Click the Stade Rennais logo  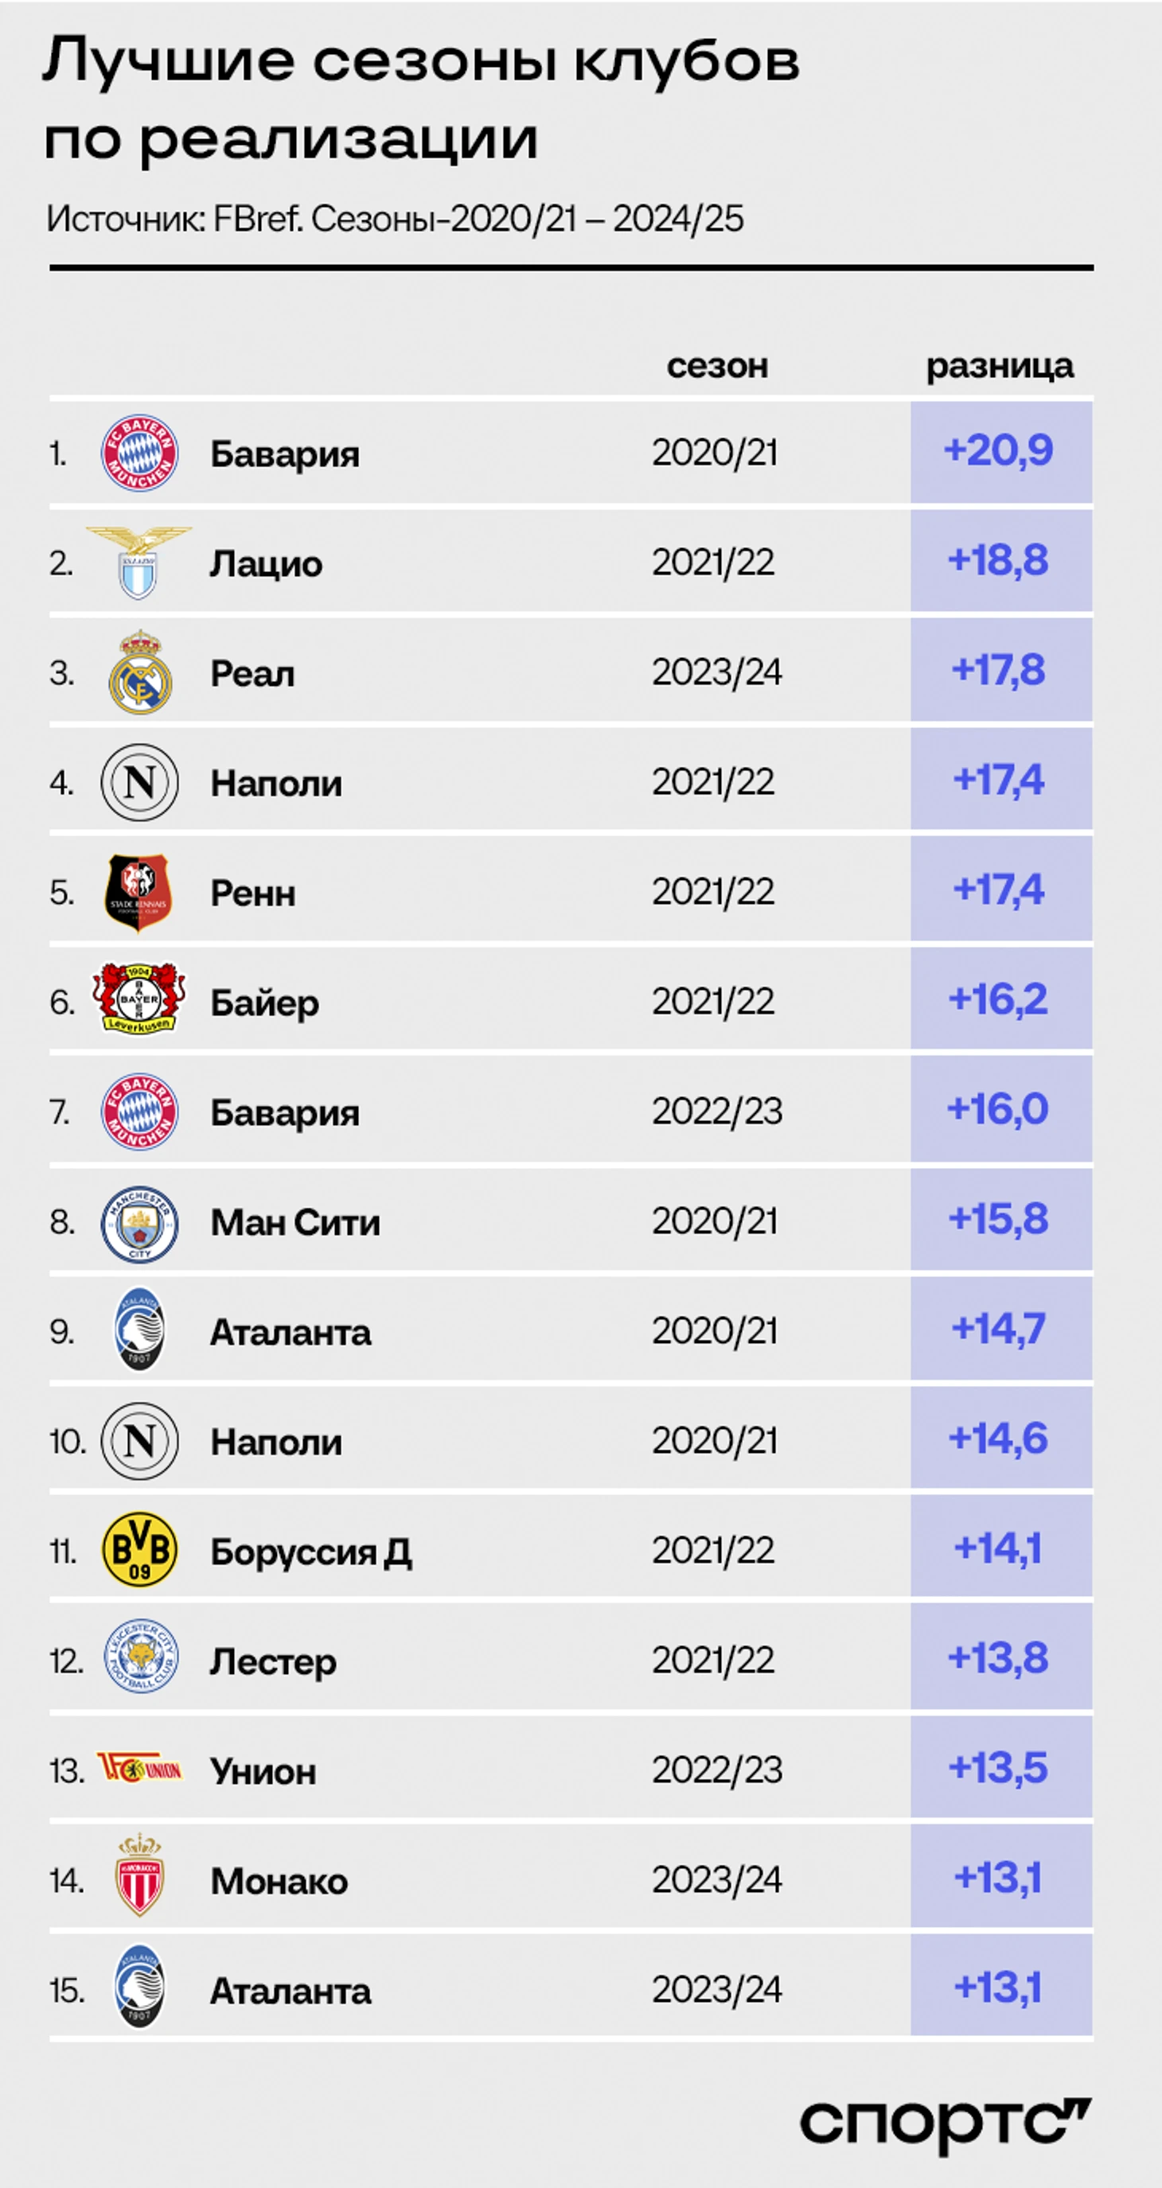pyautogui.click(x=138, y=892)
